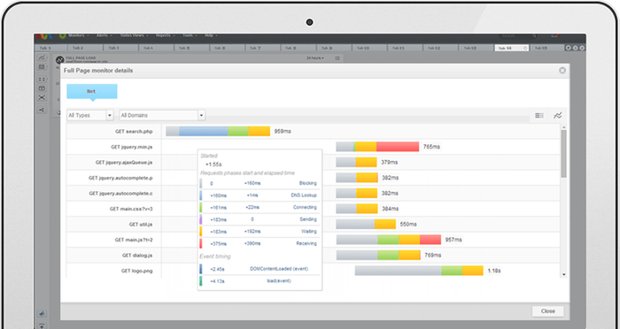Image resolution: width=620 pixels, height=329 pixels.
Task: Click the blue Net tab button
Action: point(92,91)
